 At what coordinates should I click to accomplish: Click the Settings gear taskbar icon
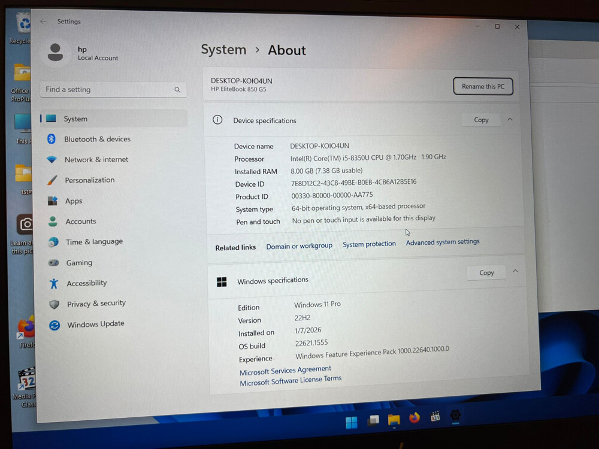(455, 415)
